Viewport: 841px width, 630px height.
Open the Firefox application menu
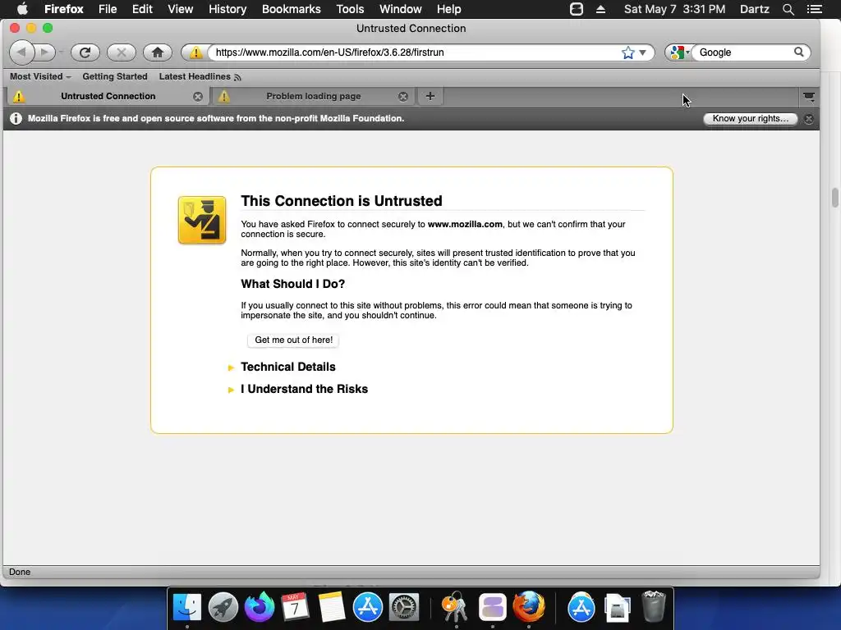click(x=64, y=9)
